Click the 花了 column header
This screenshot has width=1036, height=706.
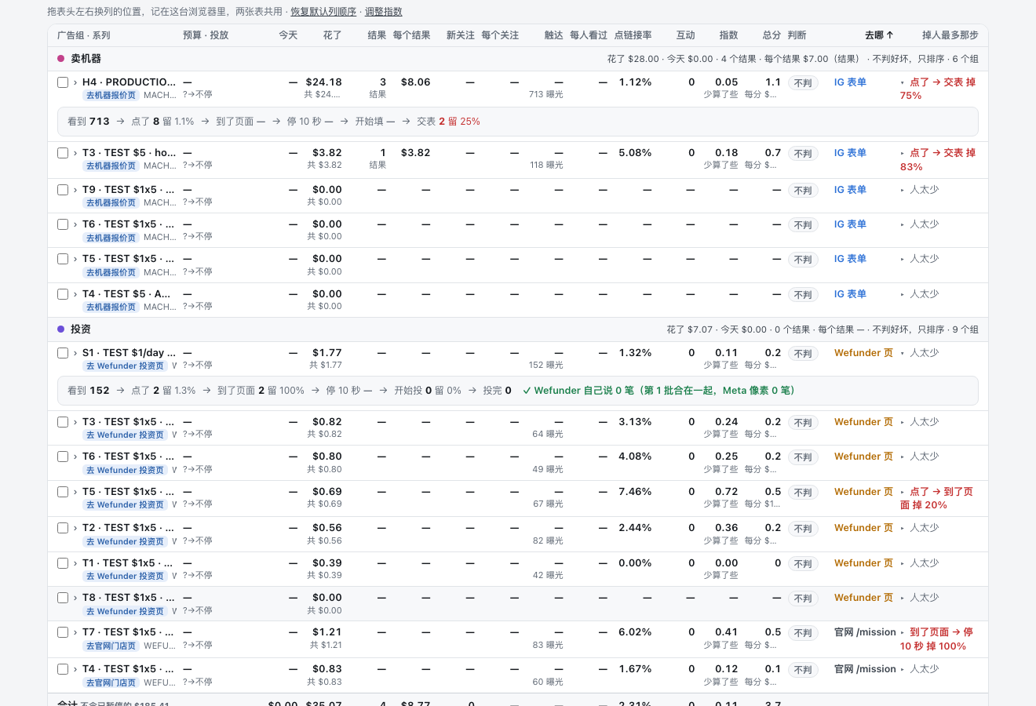pyautogui.click(x=332, y=35)
